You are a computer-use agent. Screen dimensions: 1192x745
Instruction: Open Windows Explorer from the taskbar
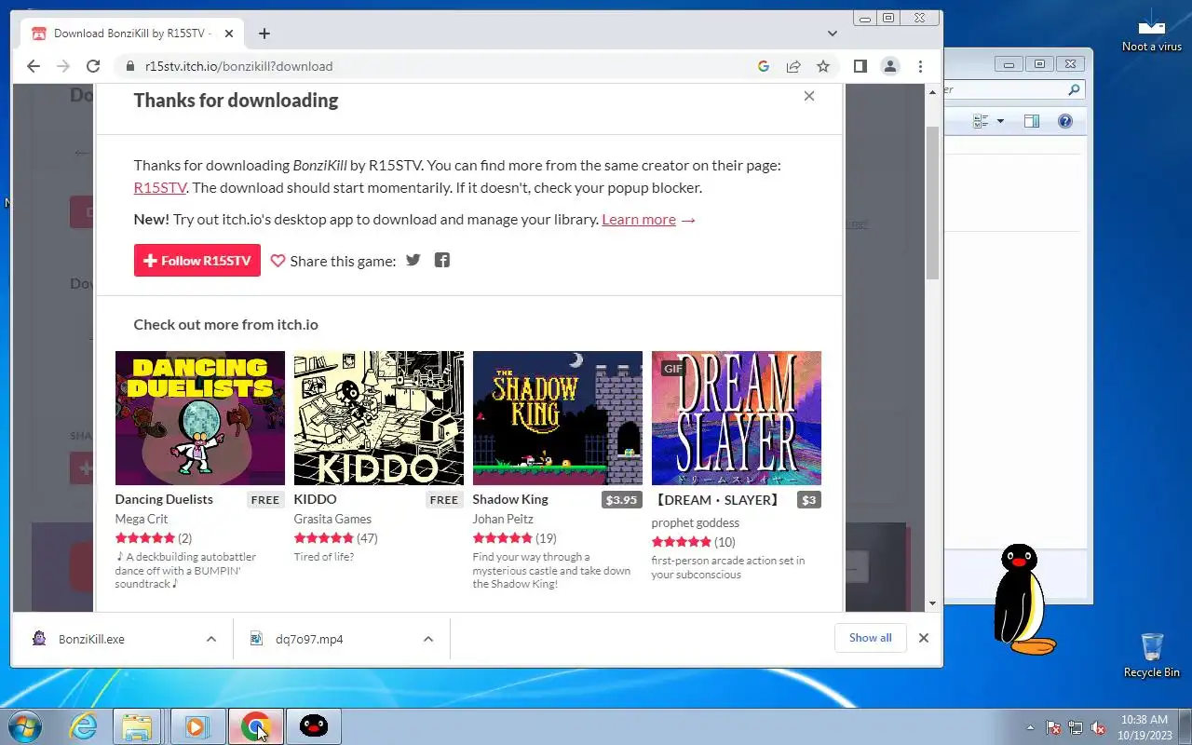138,726
